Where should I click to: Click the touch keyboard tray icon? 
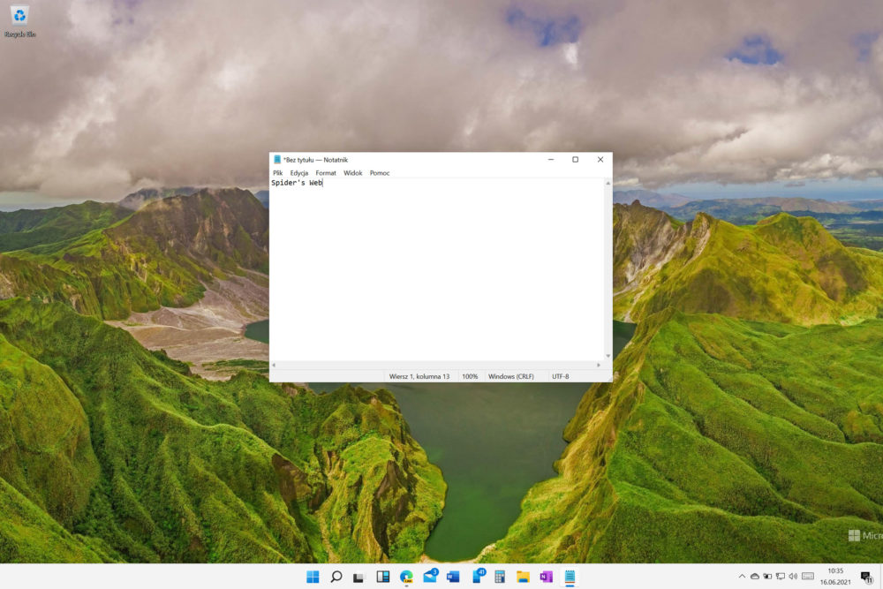click(x=808, y=576)
